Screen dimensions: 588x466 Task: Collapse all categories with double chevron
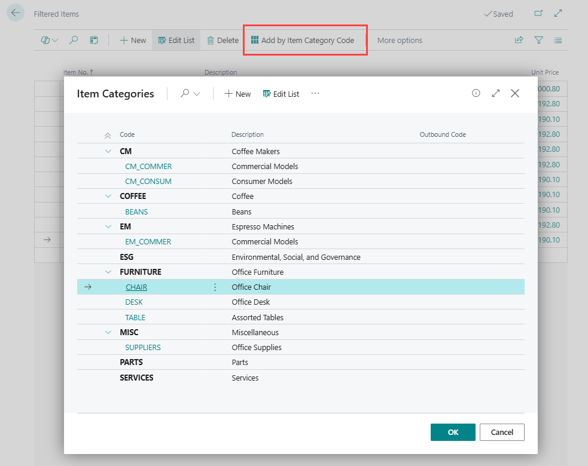(x=108, y=136)
